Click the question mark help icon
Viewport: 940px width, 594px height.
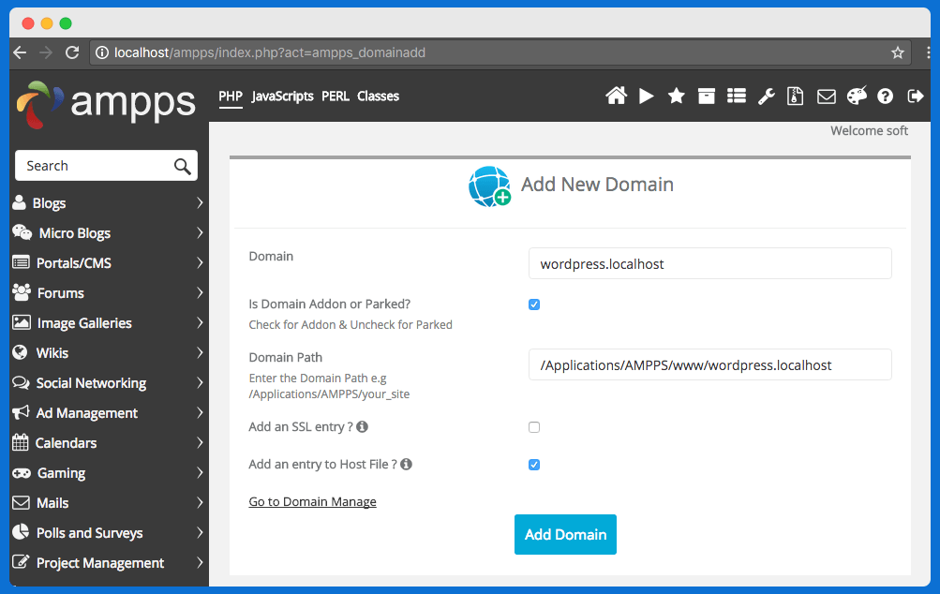point(885,96)
